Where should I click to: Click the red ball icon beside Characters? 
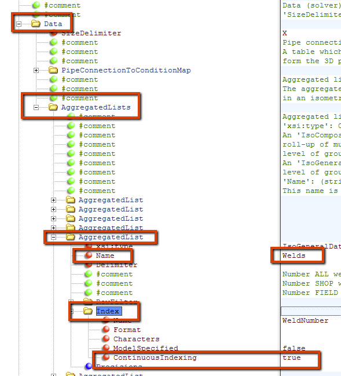coord(106,338)
